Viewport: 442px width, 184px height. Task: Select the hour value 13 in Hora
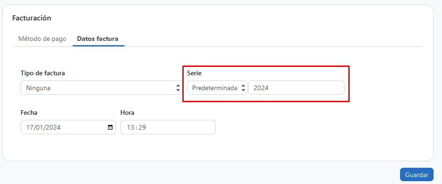[x=130, y=127]
